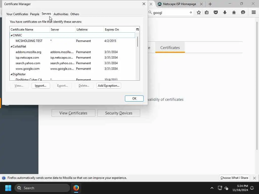This screenshot has height=194, width=259.
Task: Confirm the dialog with OK
Action: pyautogui.click(x=134, y=99)
